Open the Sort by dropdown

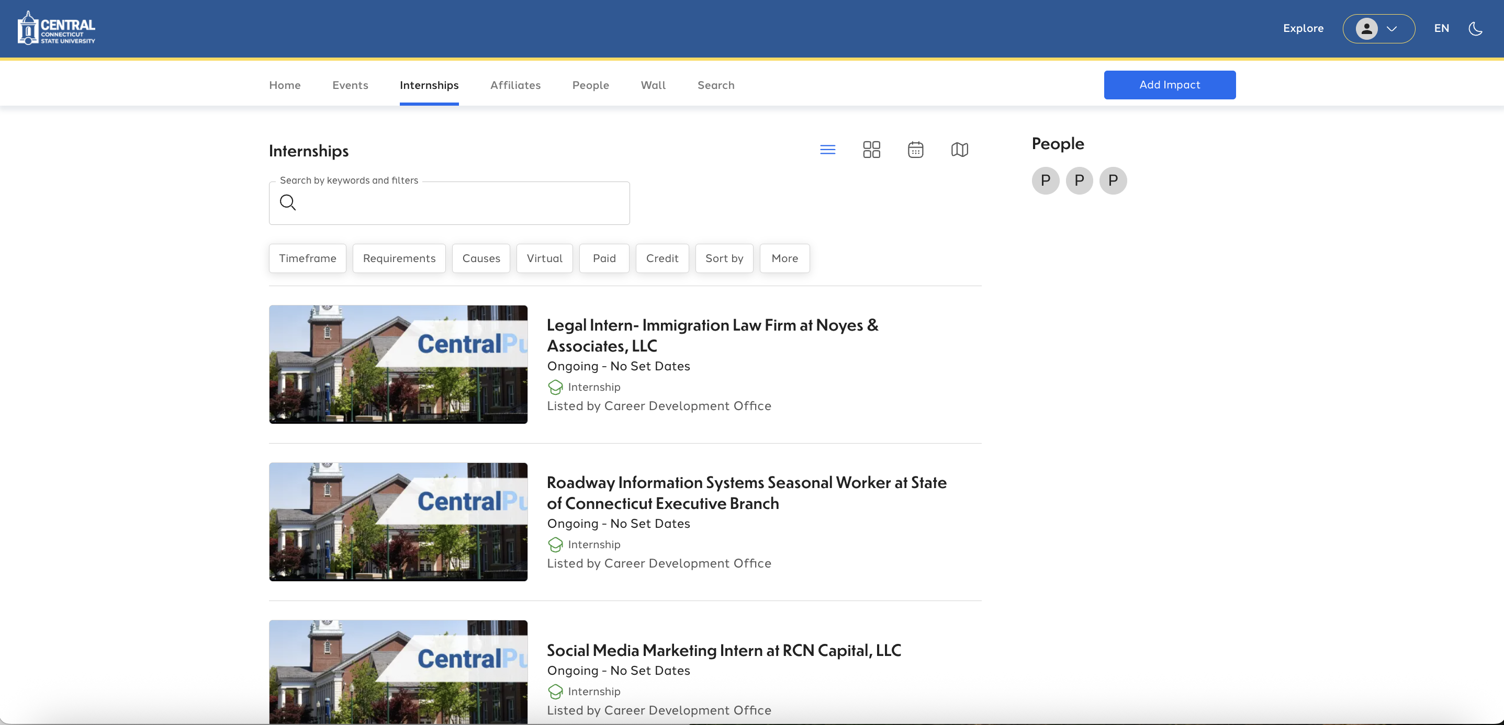coord(724,258)
